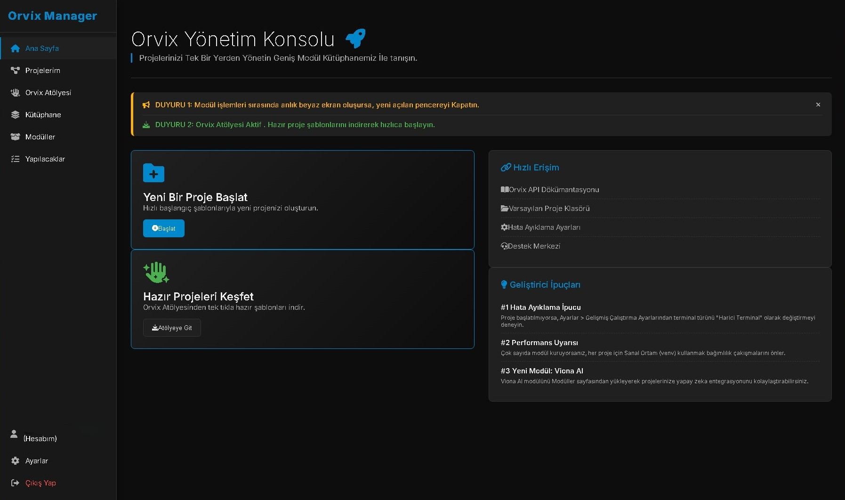Click the green hand icon above Hazır Projeleri Keşfet
845x500 pixels.
[x=156, y=272]
